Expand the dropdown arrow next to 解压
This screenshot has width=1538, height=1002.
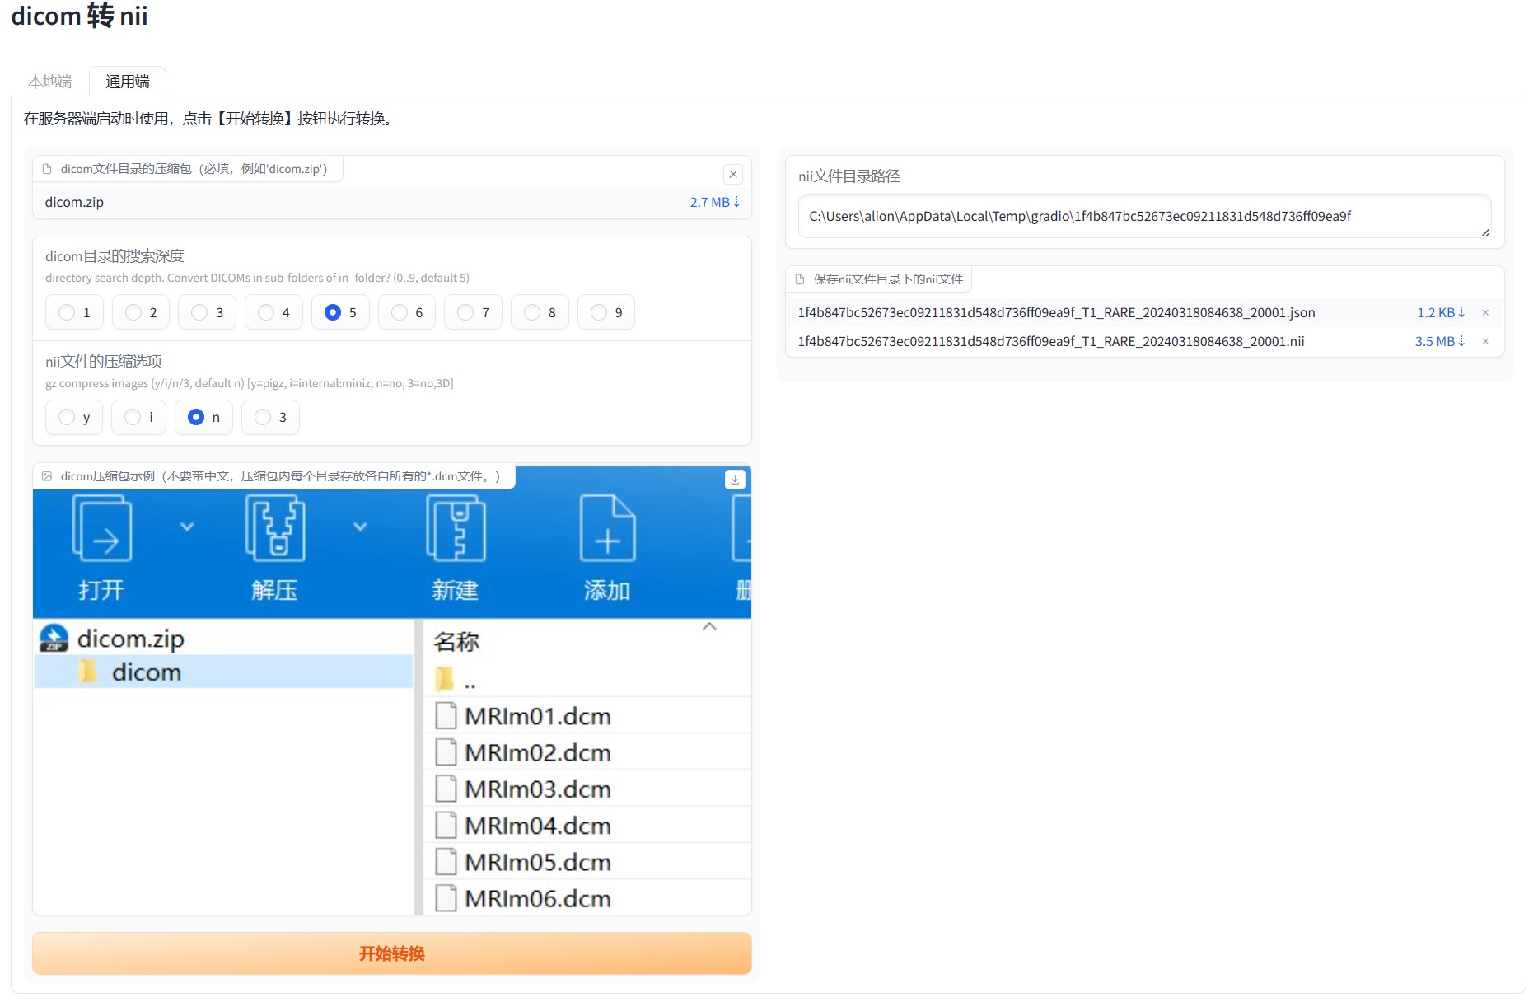pos(360,527)
